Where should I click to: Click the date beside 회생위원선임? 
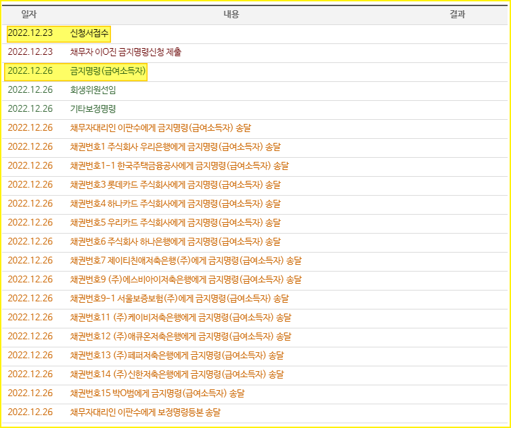[30, 89]
